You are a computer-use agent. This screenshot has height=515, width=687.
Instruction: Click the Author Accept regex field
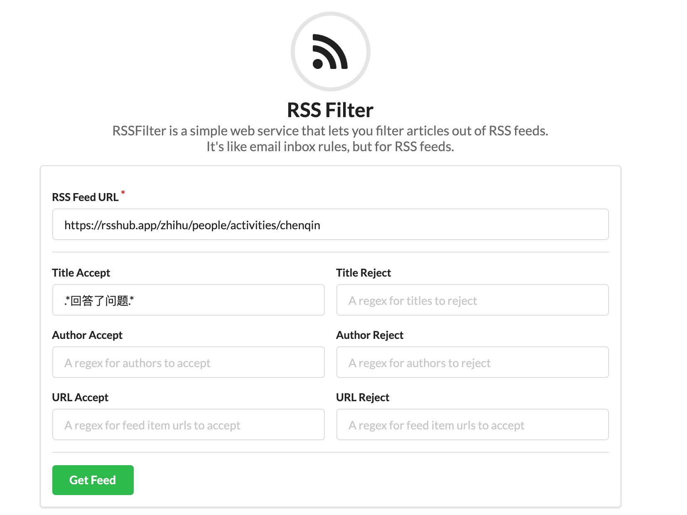pyautogui.click(x=188, y=362)
